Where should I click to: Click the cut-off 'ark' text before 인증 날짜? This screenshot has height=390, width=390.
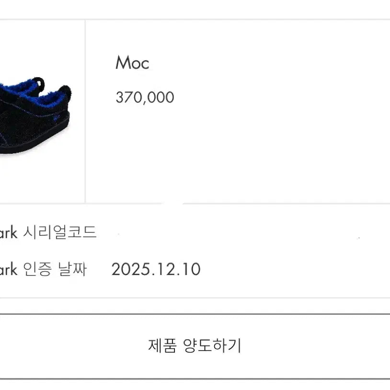click(8, 270)
